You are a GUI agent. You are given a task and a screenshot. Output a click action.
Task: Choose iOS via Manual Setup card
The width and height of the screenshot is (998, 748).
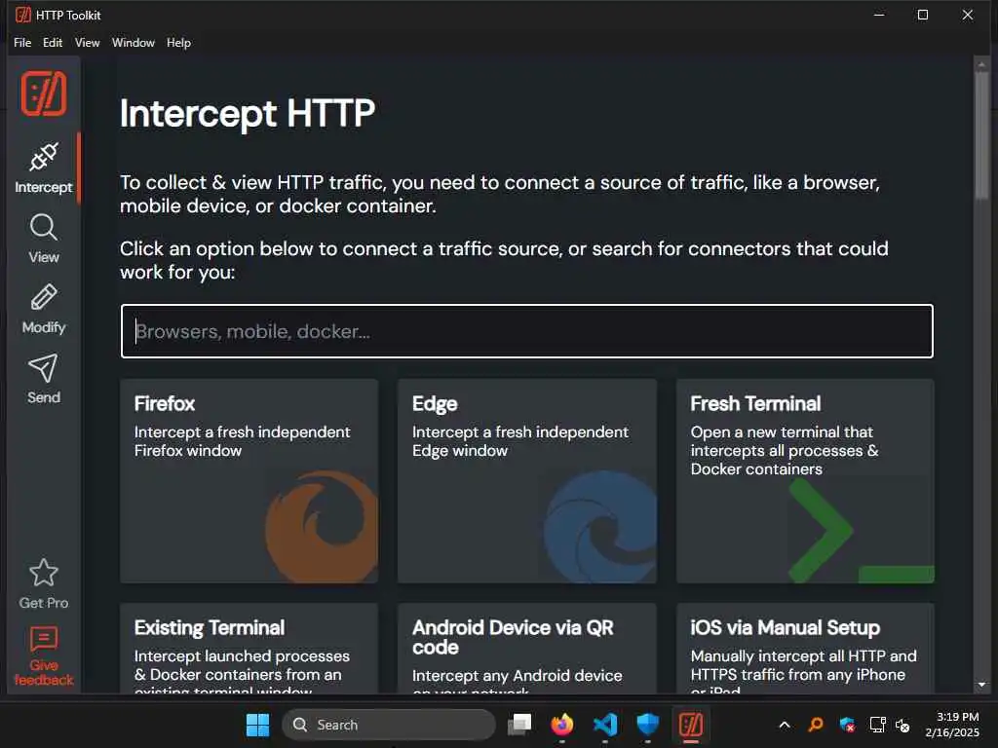pyautogui.click(x=805, y=648)
